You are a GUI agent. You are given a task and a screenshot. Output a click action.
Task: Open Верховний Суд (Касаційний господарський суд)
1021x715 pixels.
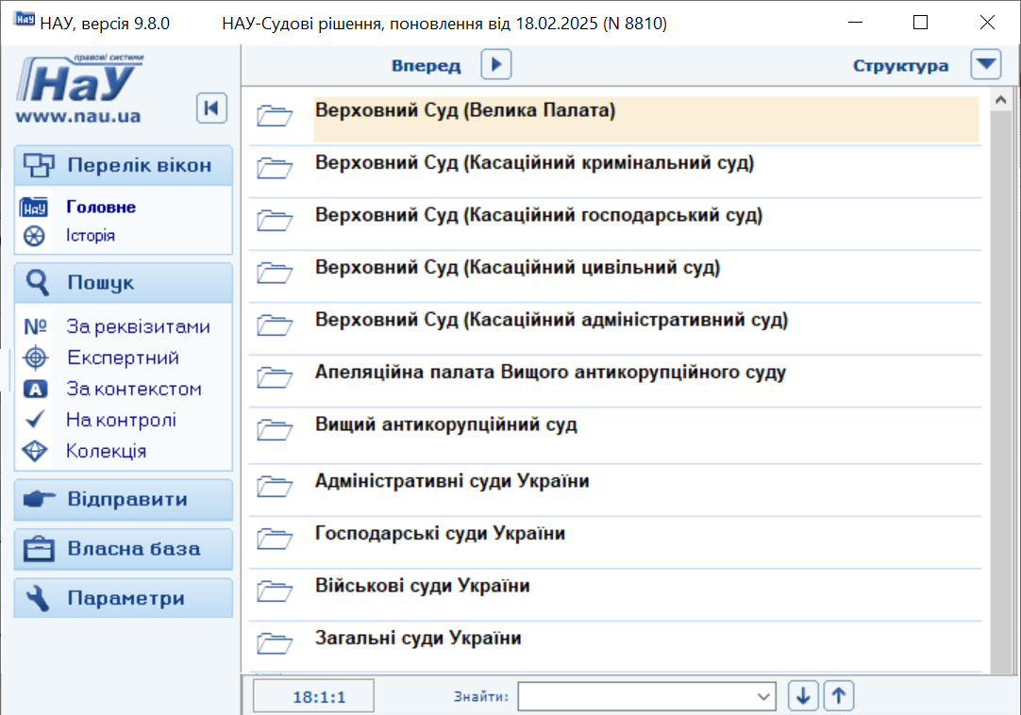(x=539, y=215)
